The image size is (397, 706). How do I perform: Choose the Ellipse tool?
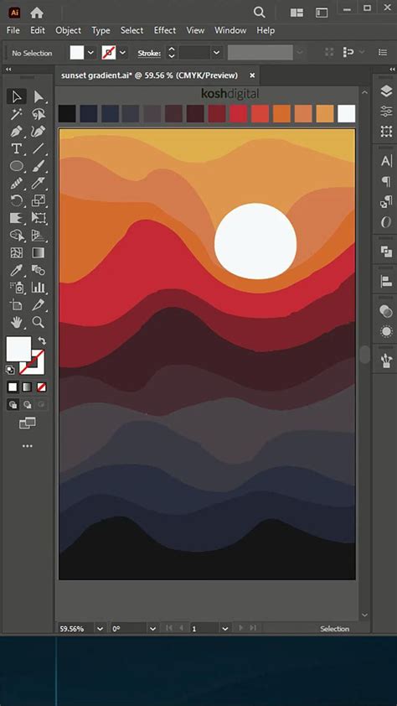(16, 166)
